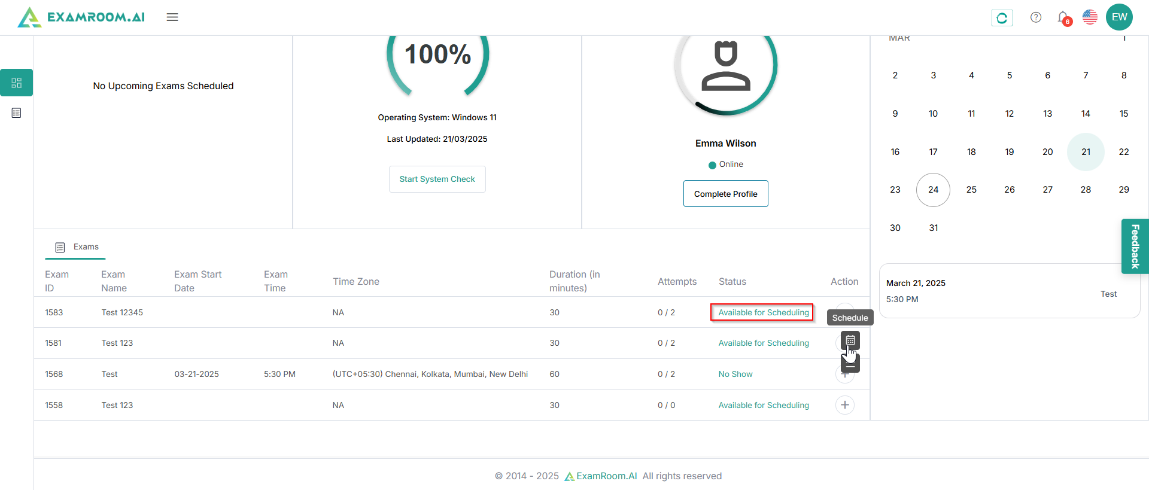Click the green refresh icon in header

[x=1002, y=18]
